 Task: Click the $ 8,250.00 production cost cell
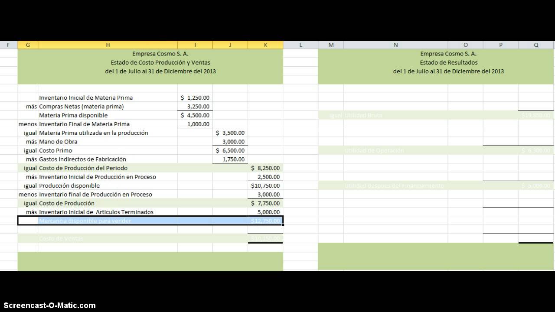[x=265, y=168]
